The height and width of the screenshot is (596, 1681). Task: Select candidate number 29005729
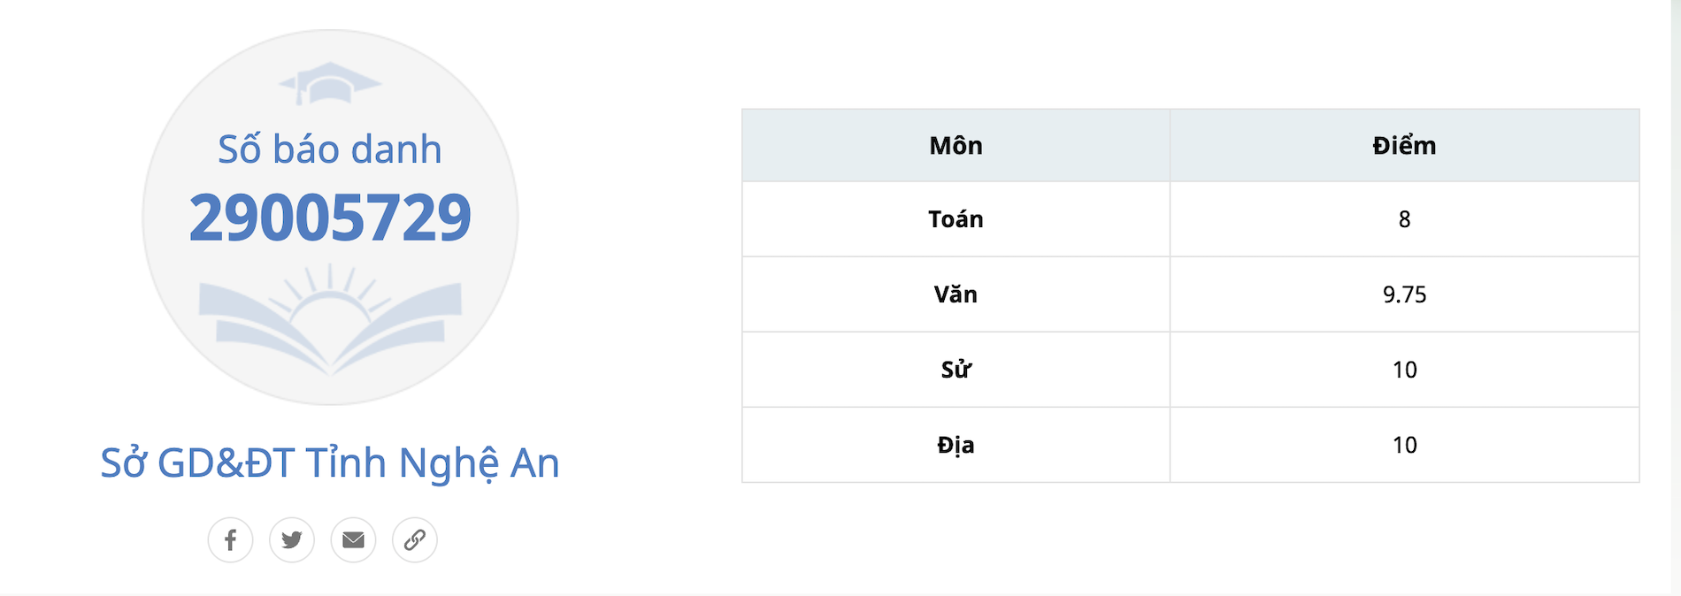tap(330, 218)
